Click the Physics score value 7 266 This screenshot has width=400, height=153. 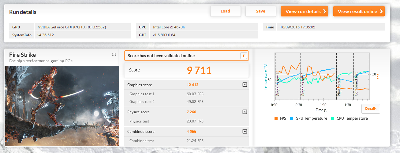[191, 112]
